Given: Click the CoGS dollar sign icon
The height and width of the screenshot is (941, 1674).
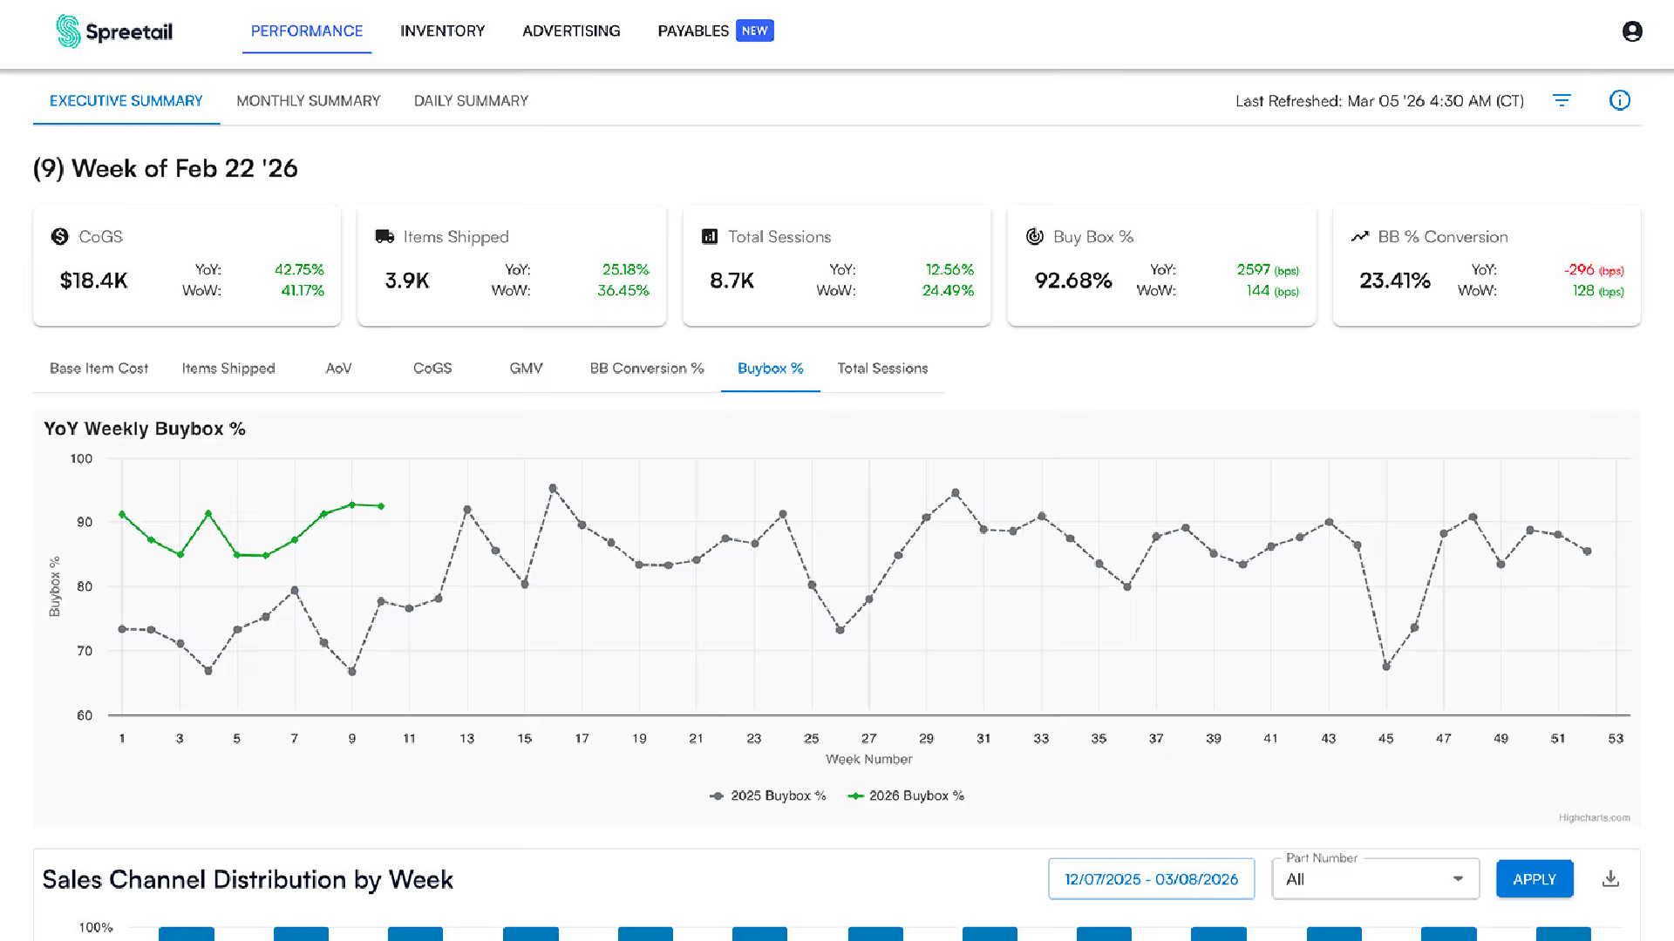Looking at the screenshot, I should (59, 236).
